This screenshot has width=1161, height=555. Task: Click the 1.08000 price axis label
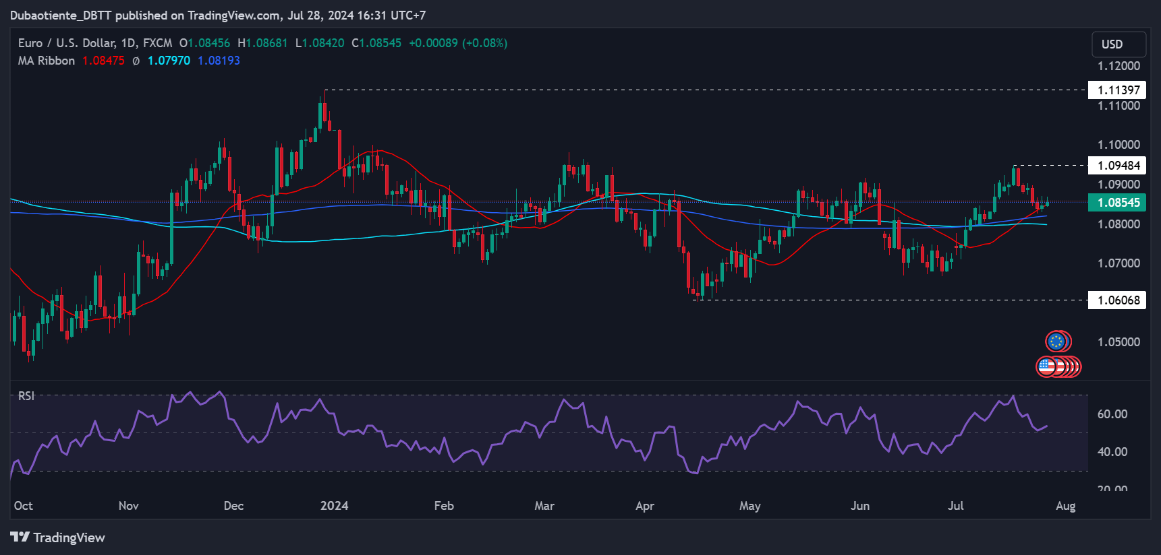coord(1118,224)
